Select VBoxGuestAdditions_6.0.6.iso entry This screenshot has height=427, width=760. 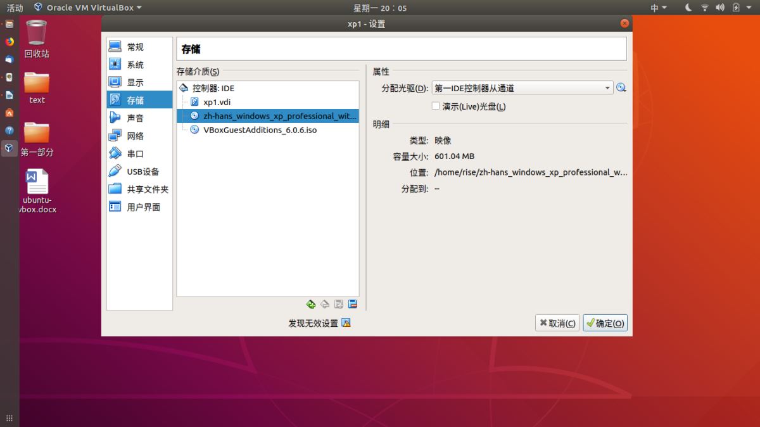click(268, 130)
